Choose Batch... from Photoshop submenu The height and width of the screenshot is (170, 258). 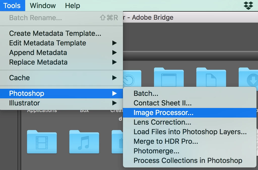(190, 93)
